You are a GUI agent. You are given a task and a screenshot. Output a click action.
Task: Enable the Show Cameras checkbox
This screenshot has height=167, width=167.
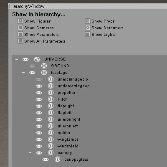tap(20, 28)
